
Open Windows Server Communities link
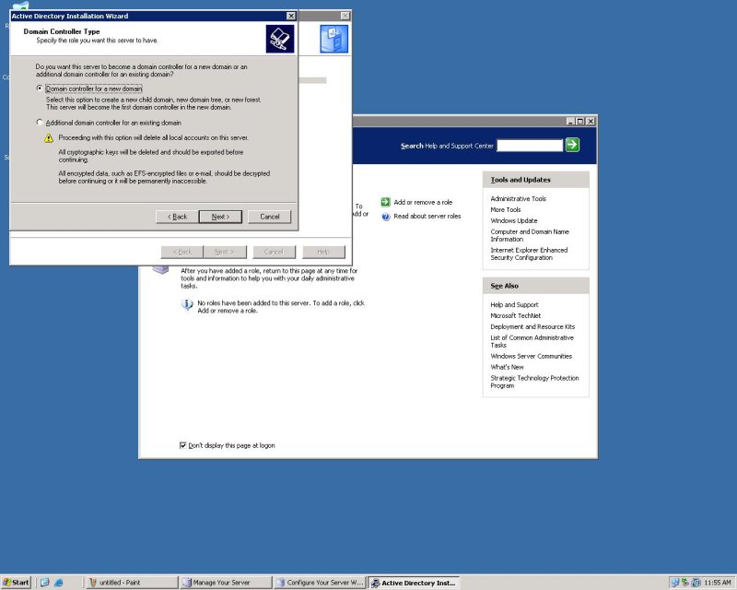[x=532, y=356]
